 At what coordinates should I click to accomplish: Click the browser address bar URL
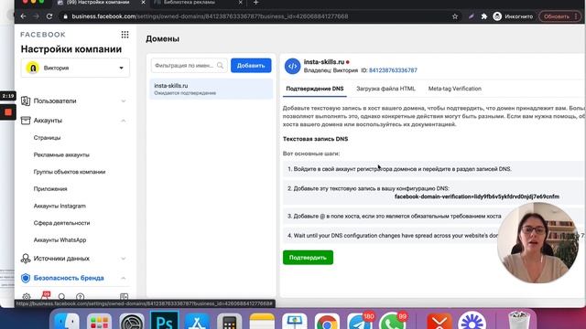[x=210, y=16]
